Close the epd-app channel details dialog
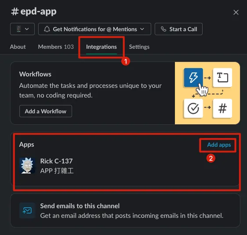This screenshot has width=247, height=235. tap(236, 12)
